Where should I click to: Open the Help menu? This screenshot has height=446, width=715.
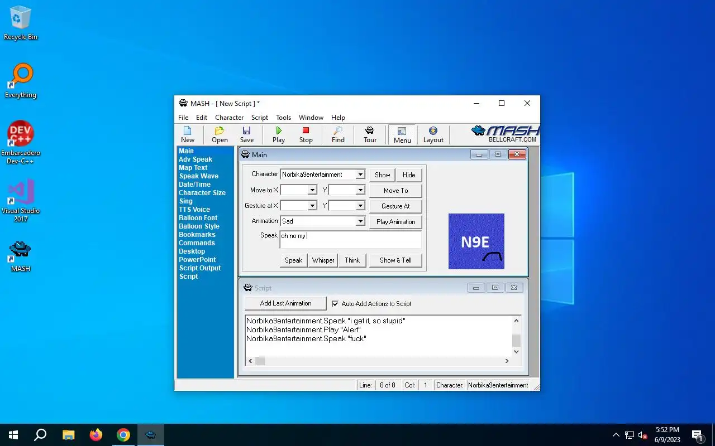(338, 118)
